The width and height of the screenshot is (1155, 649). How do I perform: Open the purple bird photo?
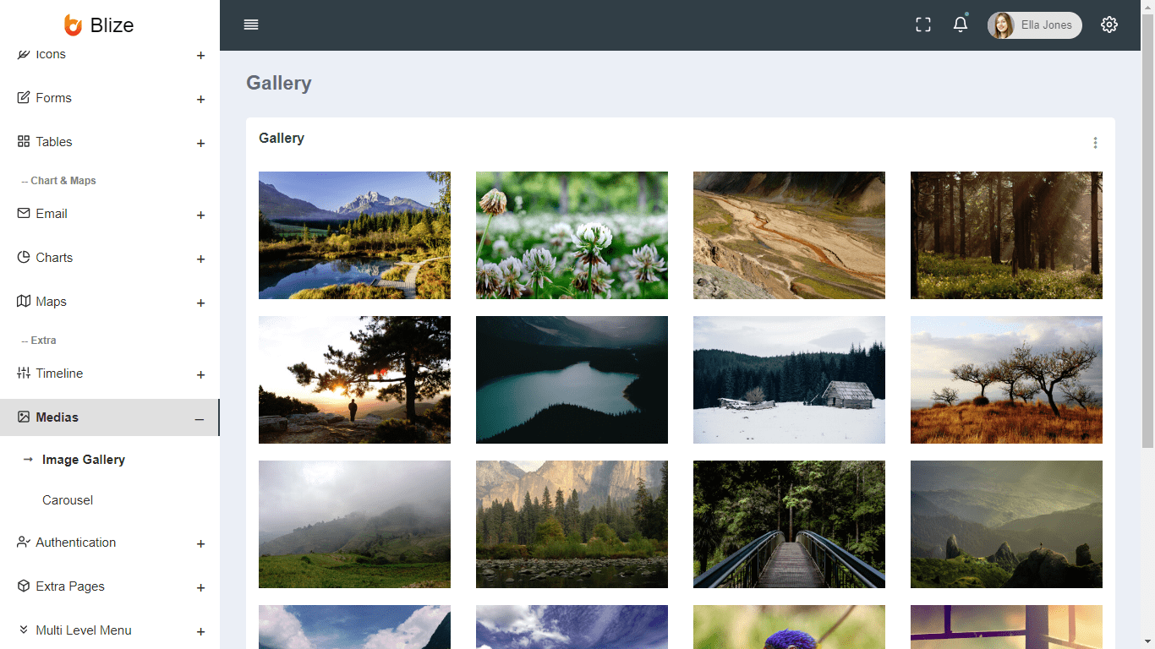[789, 627]
